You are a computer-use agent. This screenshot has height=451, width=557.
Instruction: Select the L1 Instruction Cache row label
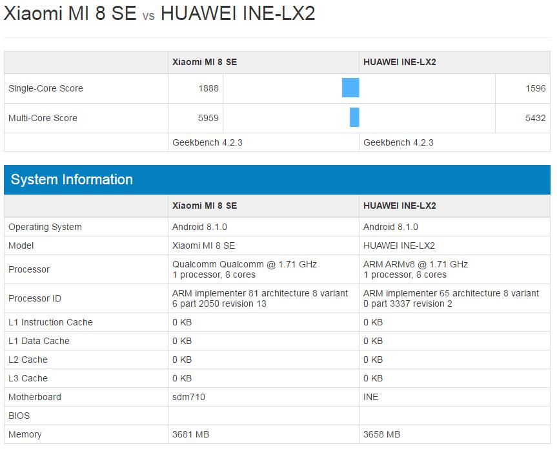coord(50,322)
